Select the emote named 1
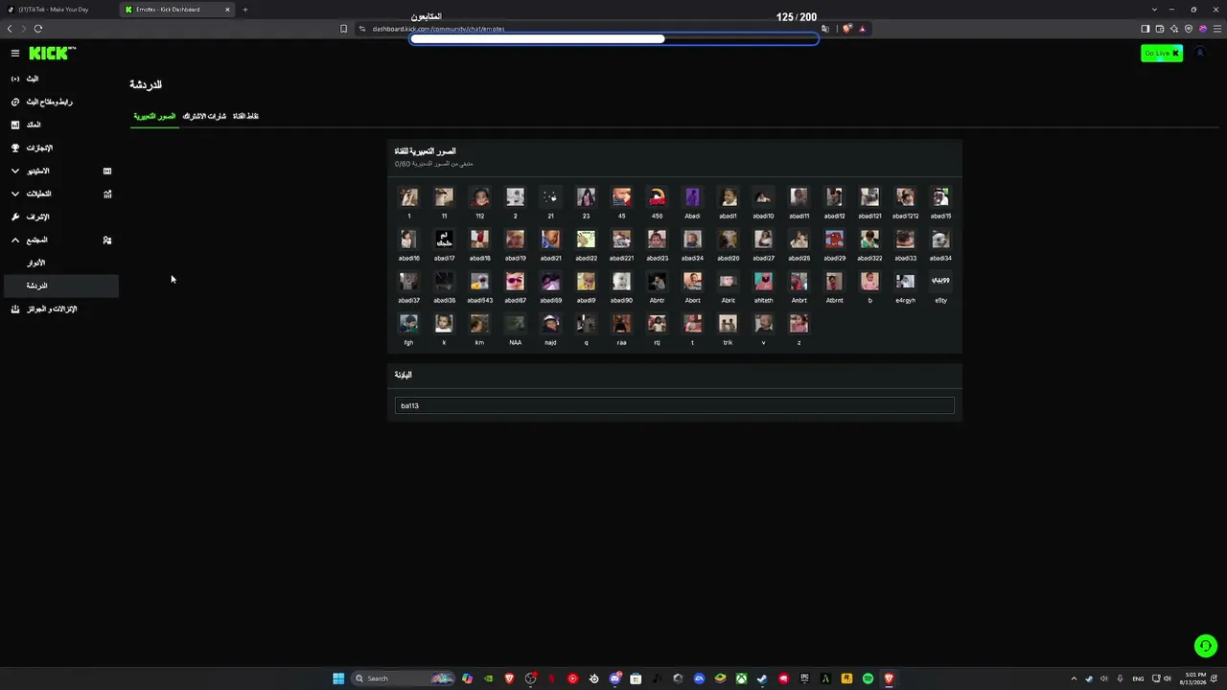1227x690 pixels. tap(408, 197)
